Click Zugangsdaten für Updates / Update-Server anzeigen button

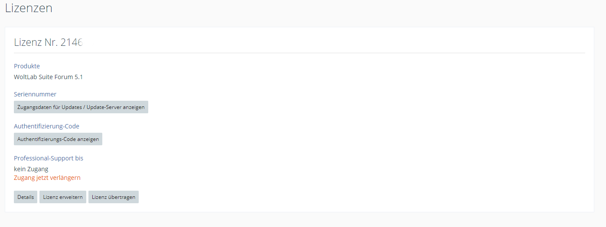point(81,107)
